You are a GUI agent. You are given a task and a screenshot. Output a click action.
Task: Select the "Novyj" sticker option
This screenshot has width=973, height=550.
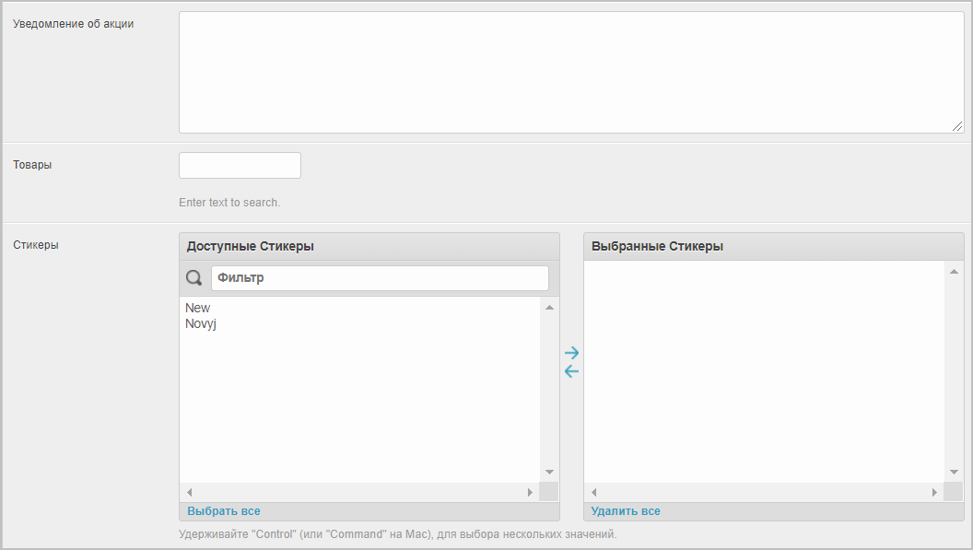click(201, 323)
